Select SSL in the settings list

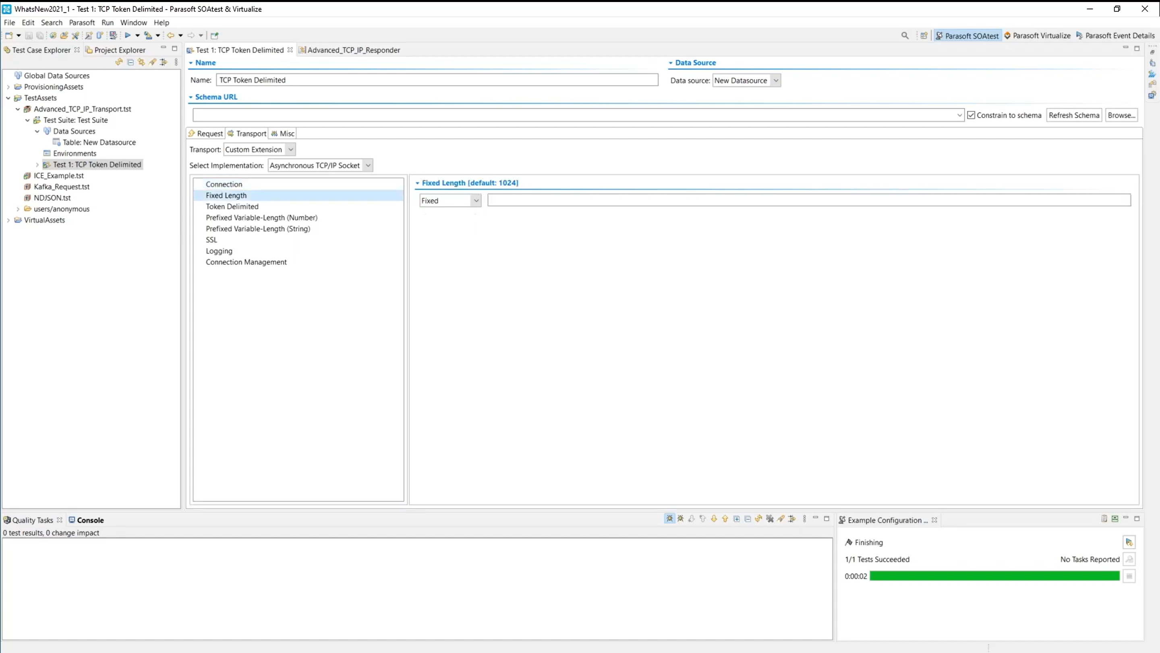211,240
